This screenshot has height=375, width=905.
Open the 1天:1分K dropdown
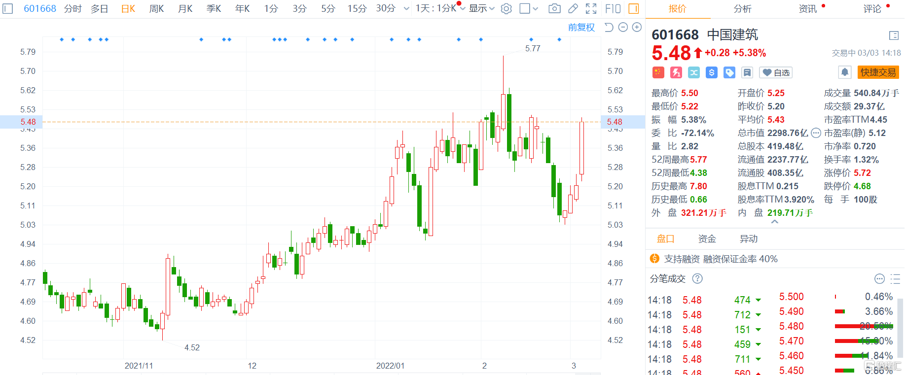[x=439, y=9]
